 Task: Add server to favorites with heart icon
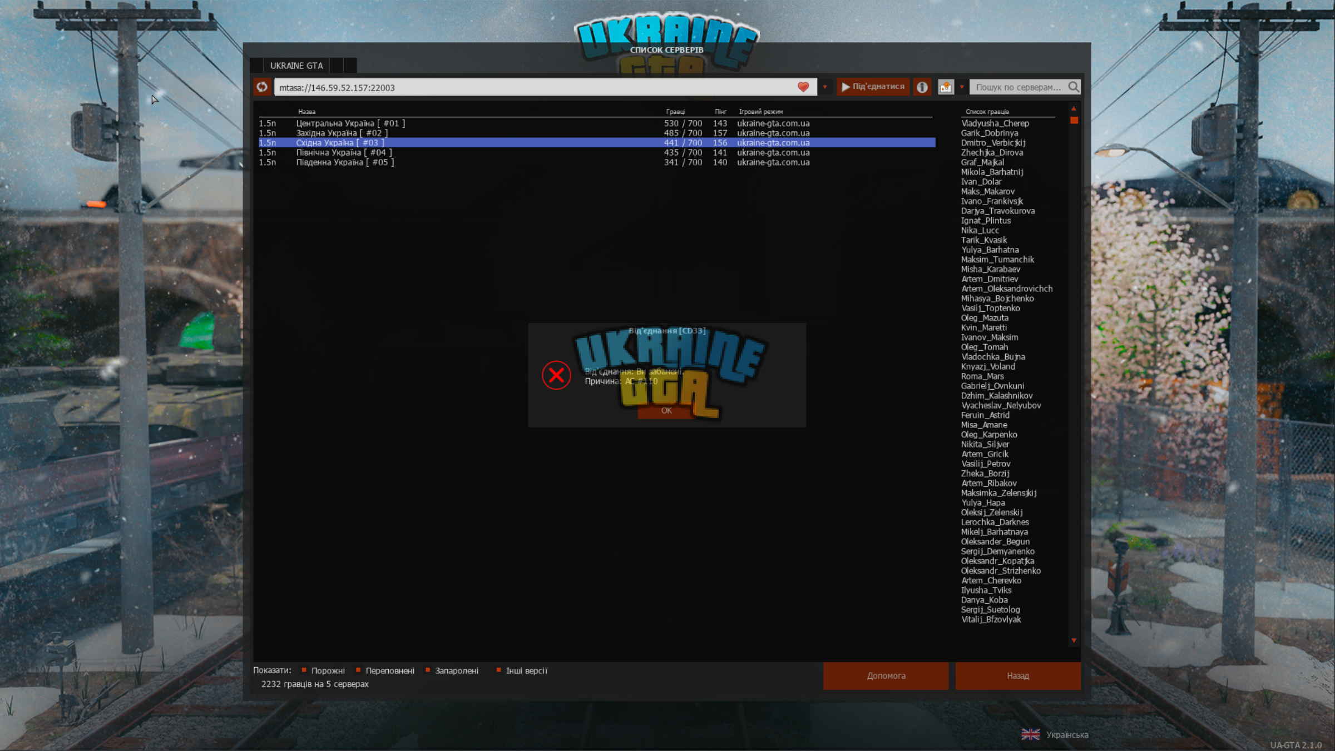(803, 87)
